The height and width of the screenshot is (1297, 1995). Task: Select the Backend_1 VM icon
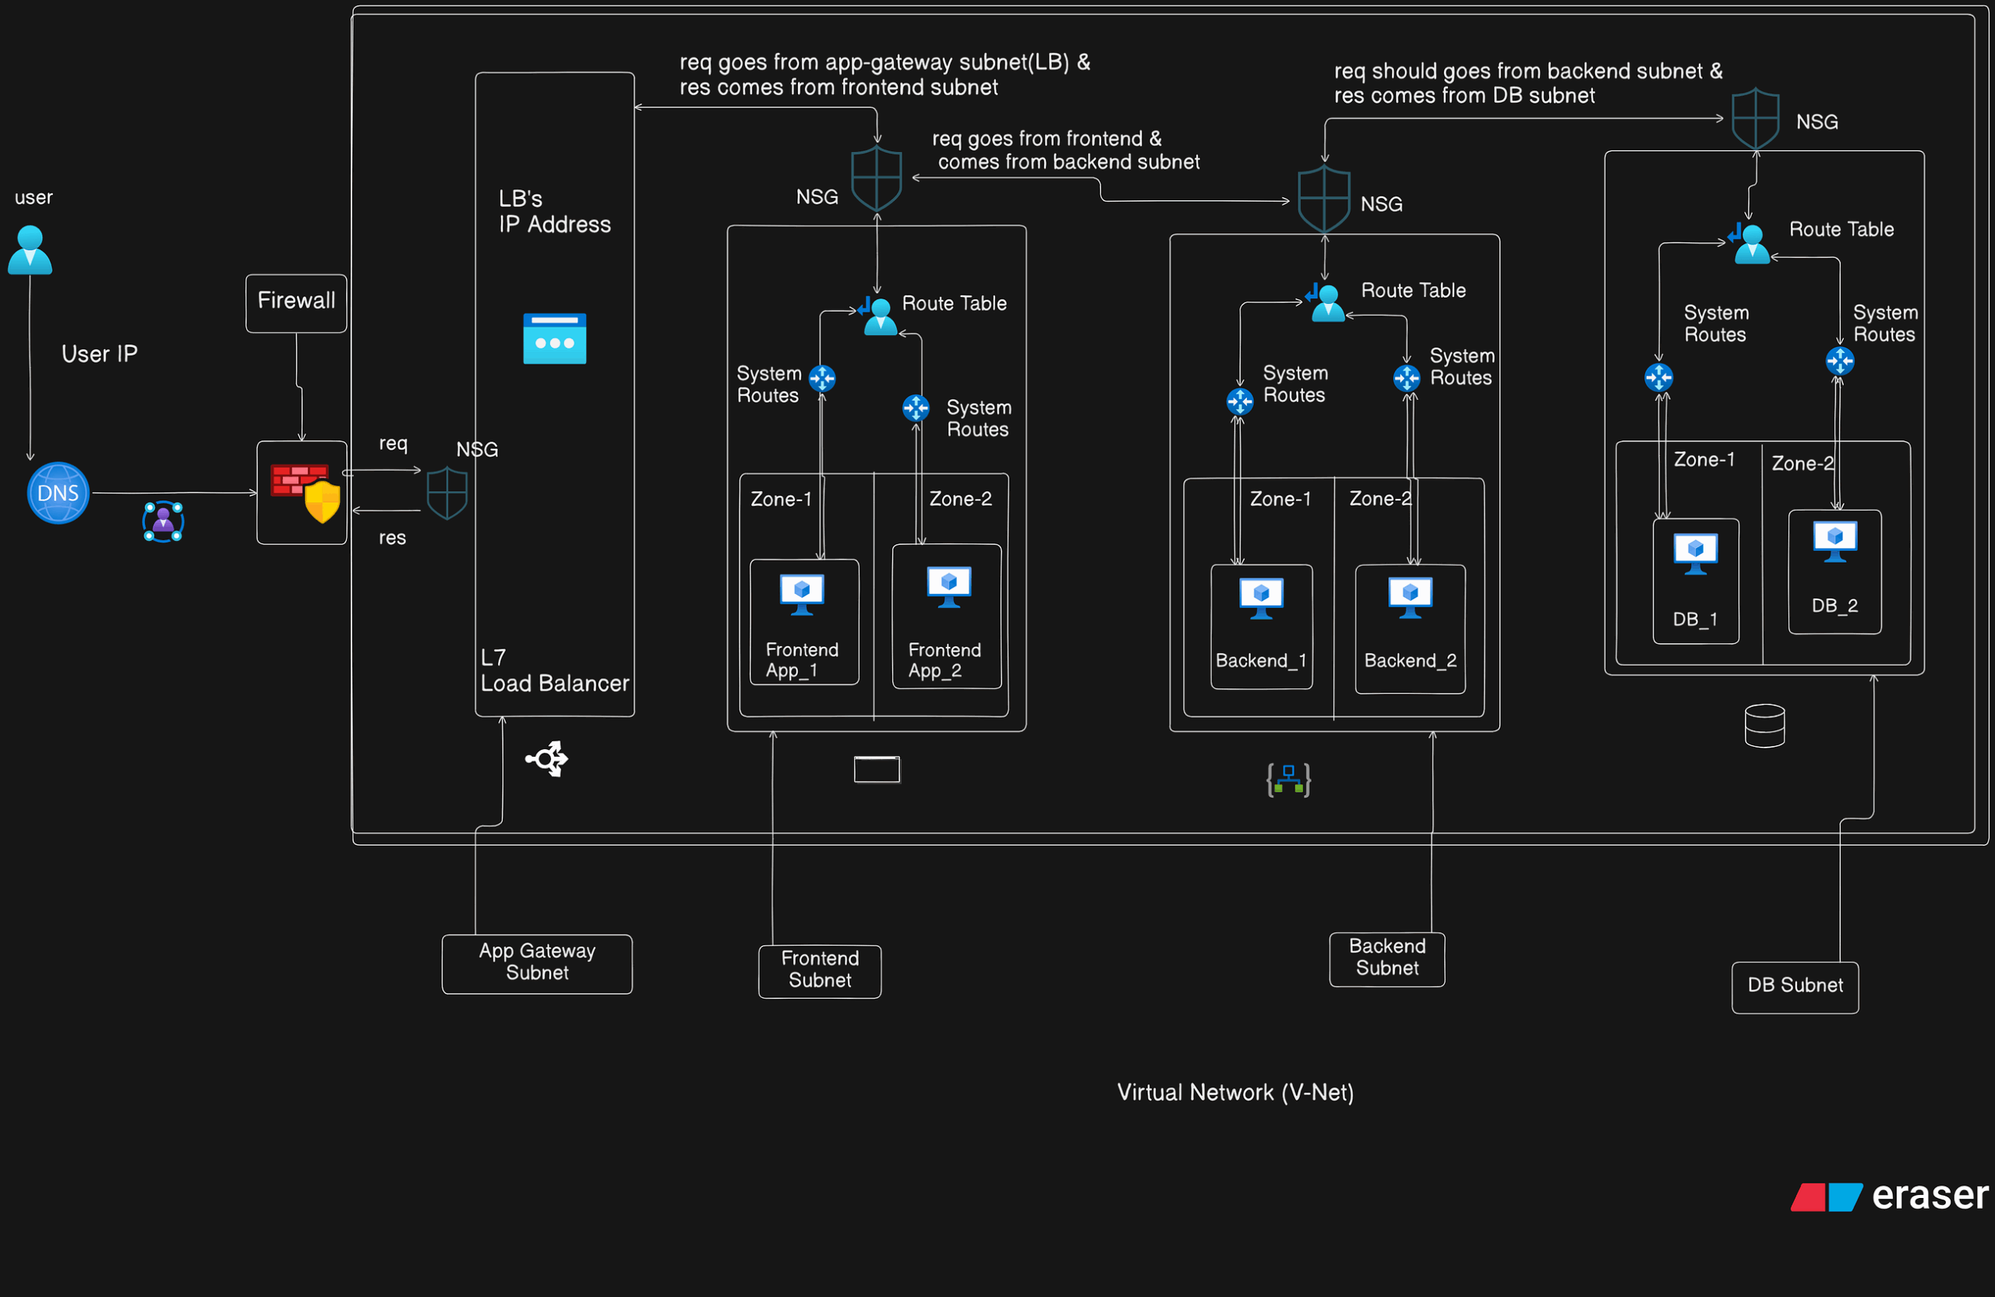pyautogui.click(x=1262, y=599)
